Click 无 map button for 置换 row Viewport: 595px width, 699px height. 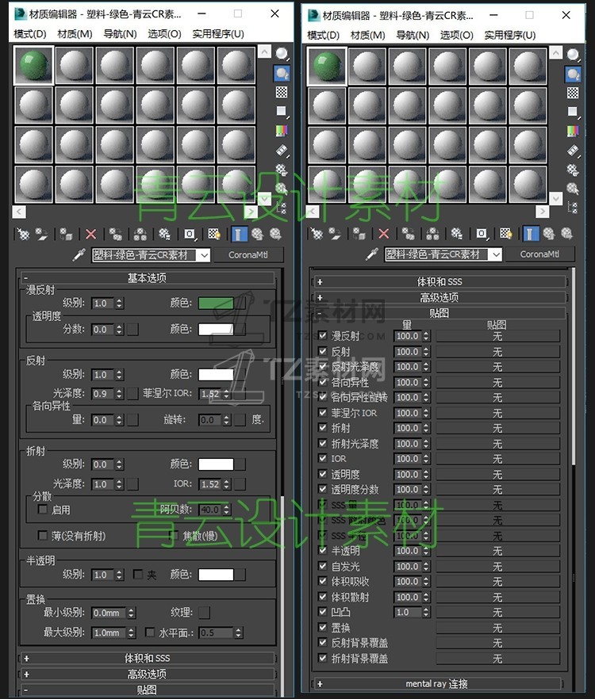click(x=497, y=628)
